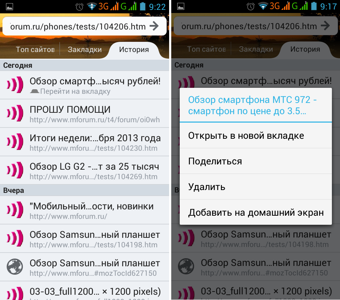Click the favicon beside Обзор LG G2 entry
The width and height of the screenshot is (340, 300).
tap(15, 170)
